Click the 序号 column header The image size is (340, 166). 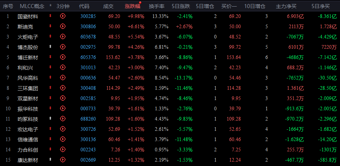coord(8,6)
